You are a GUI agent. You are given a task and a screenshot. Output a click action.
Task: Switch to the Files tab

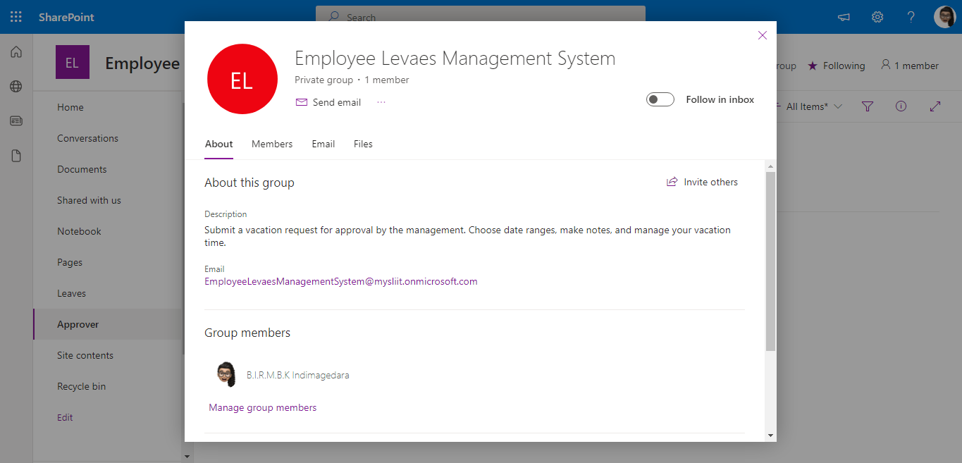[363, 144]
